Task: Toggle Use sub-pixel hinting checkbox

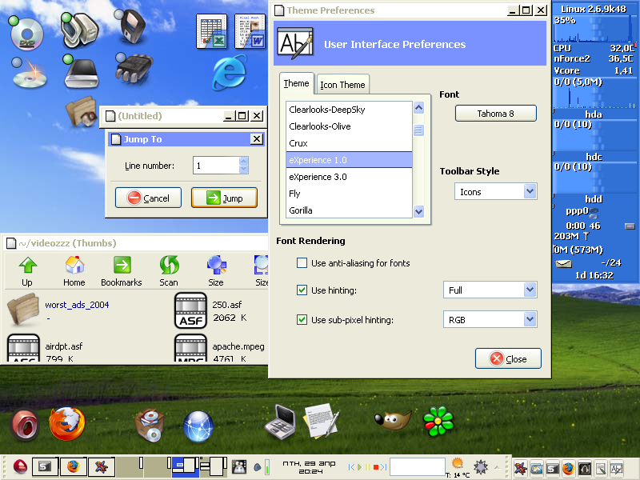Action: 302,319
